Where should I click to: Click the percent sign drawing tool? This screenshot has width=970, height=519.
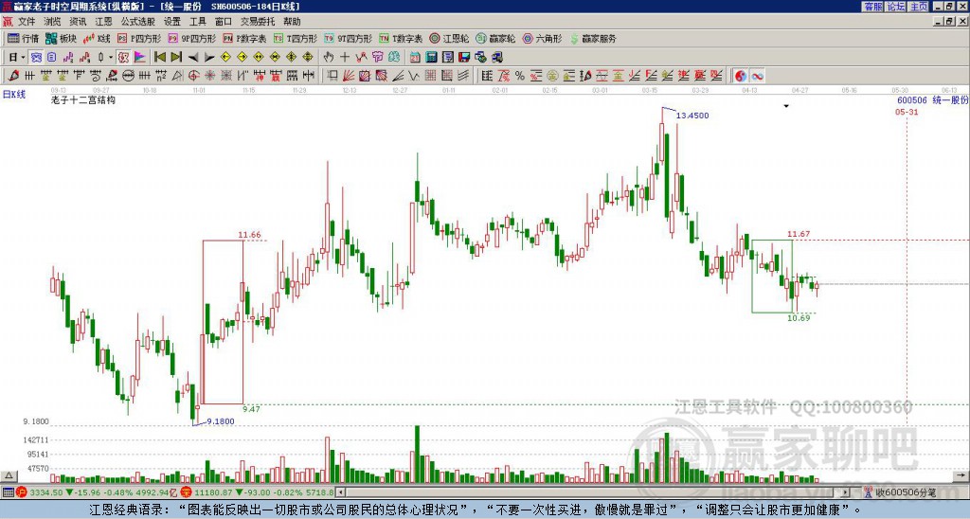519,76
